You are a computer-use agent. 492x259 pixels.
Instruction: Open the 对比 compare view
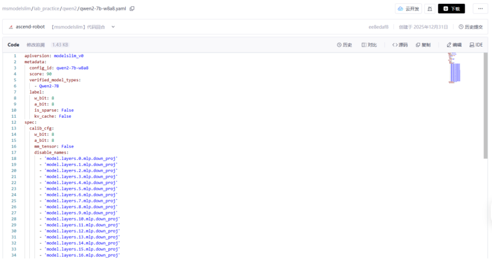(369, 45)
